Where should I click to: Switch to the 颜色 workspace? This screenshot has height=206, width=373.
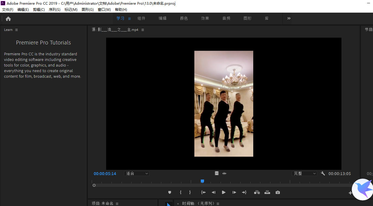(184, 18)
